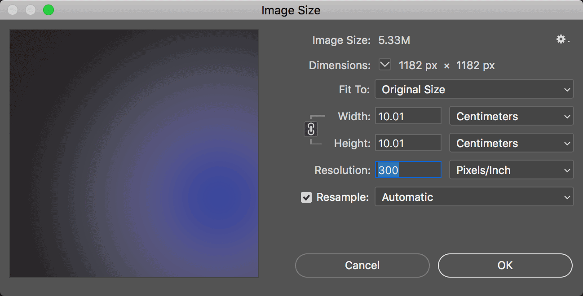Viewport: 583px width, 296px height.
Task: Click the Resolution field showing 300
Action: point(408,170)
